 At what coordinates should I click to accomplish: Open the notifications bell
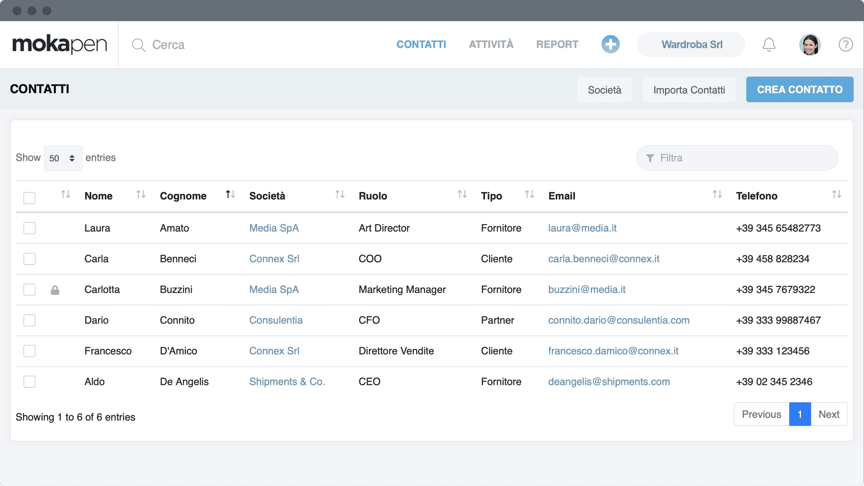point(769,45)
